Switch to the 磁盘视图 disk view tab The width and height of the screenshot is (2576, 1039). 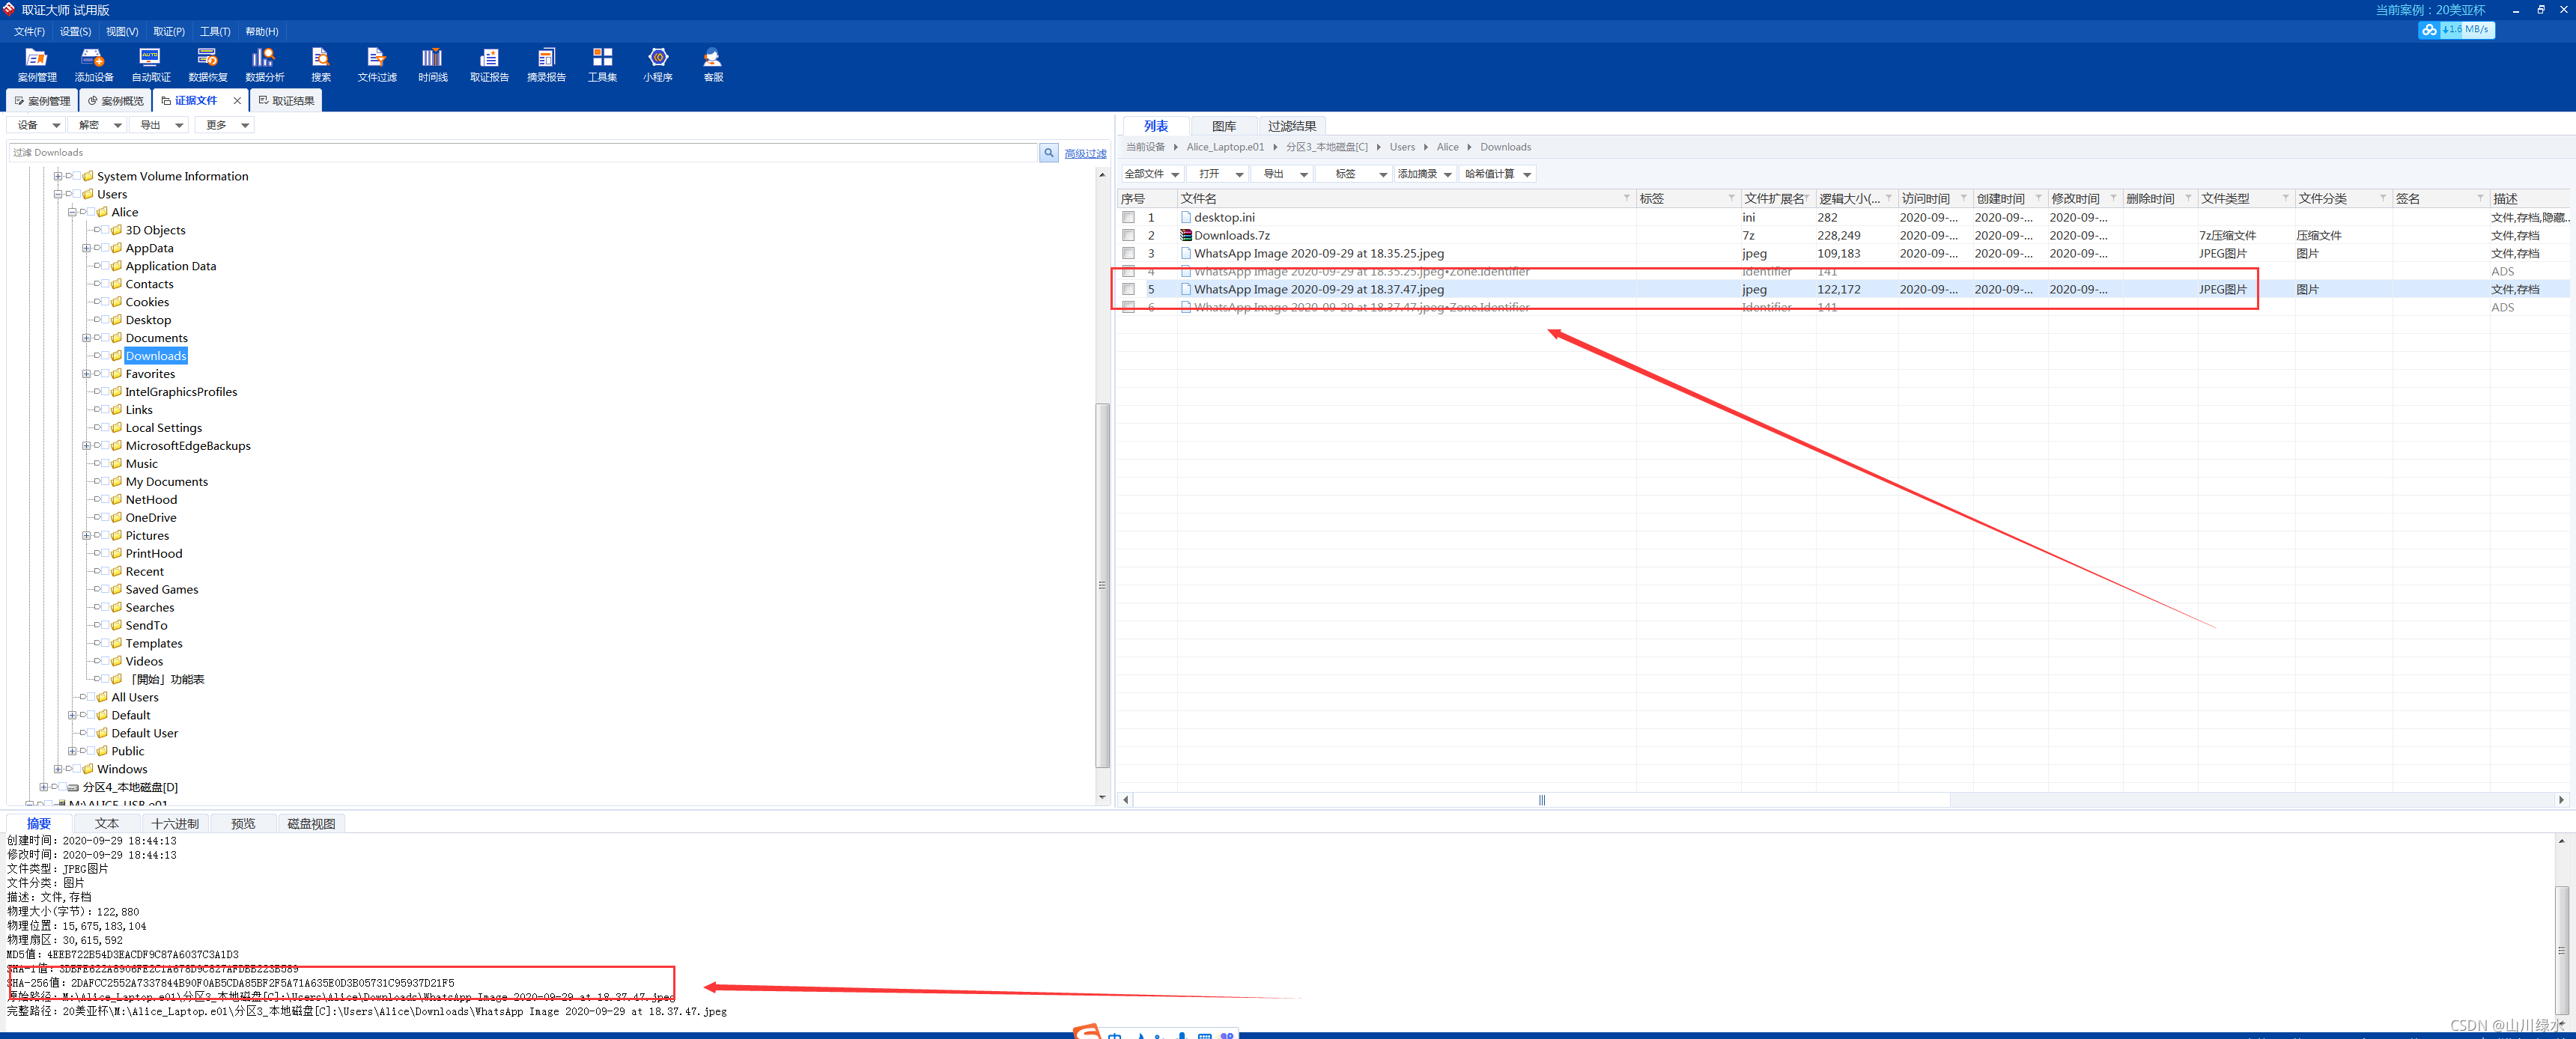pyautogui.click(x=311, y=824)
